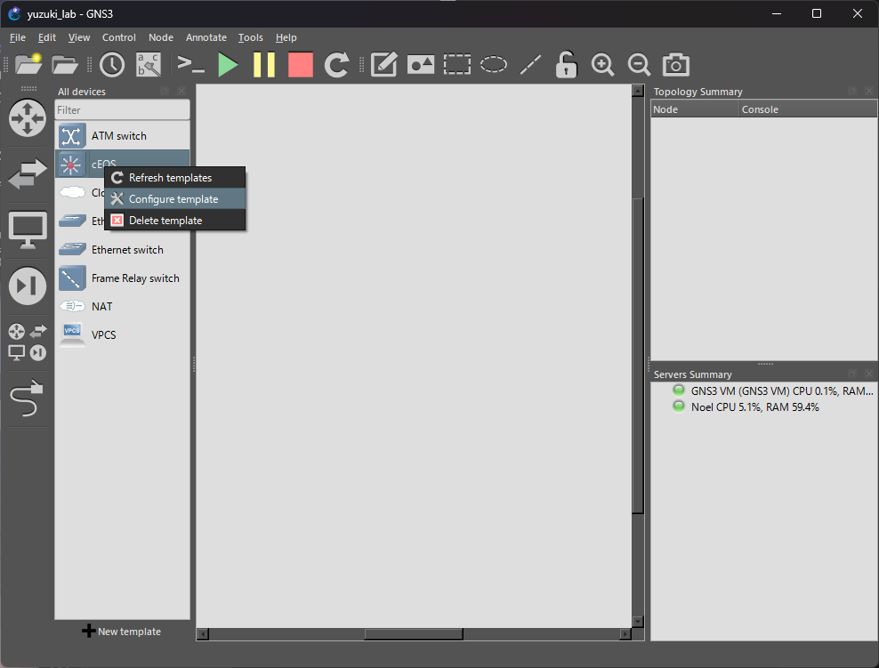
Task: Select ATM switch in device list
Action: click(122, 135)
